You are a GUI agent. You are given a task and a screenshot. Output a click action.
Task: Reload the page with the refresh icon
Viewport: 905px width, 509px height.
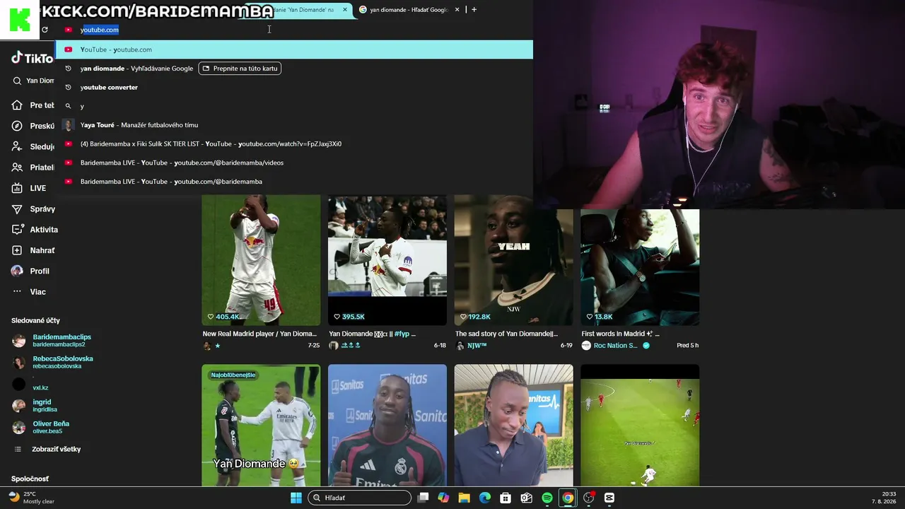pyautogui.click(x=45, y=30)
